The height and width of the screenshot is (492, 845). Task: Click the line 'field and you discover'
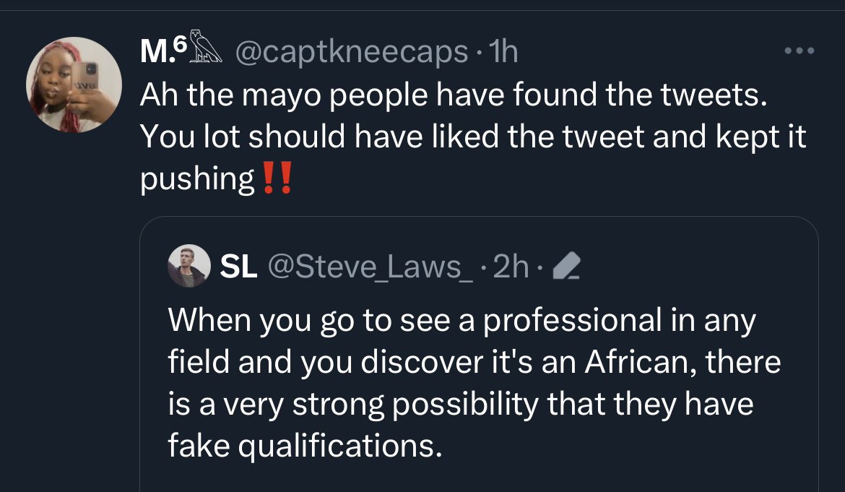[474, 362]
